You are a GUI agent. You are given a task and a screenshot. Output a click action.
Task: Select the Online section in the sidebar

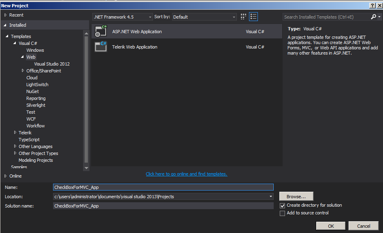(x=15, y=176)
